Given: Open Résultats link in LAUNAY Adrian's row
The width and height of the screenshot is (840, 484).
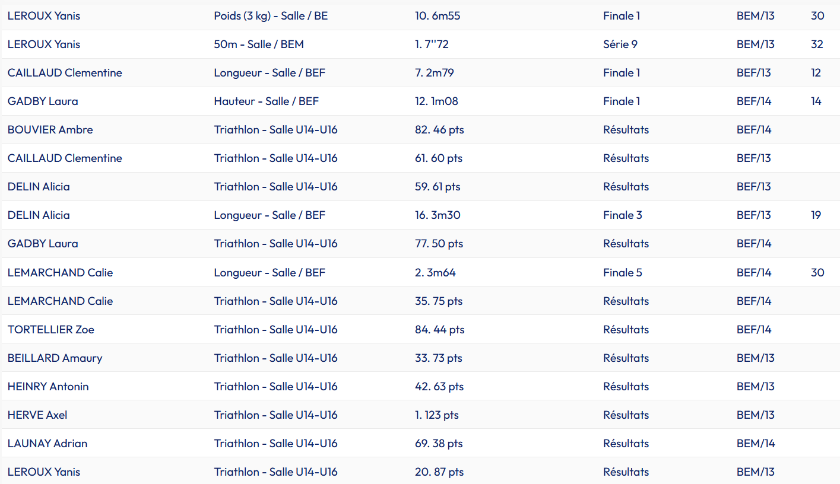Looking at the screenshot, I should click(x=626, y=444).
